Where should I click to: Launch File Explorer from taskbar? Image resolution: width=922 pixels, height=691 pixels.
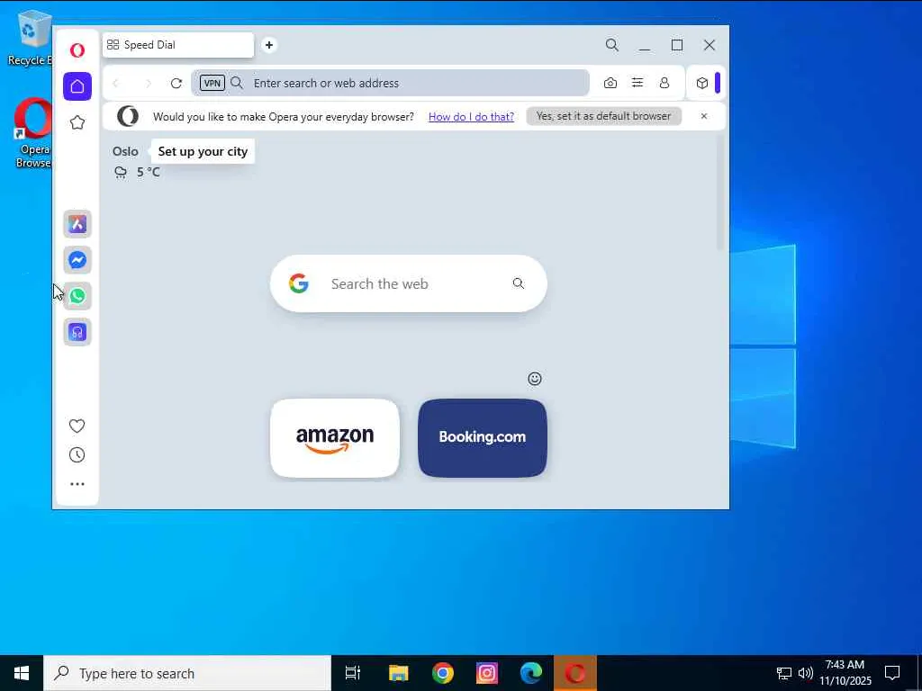click(x=399, y=673)
